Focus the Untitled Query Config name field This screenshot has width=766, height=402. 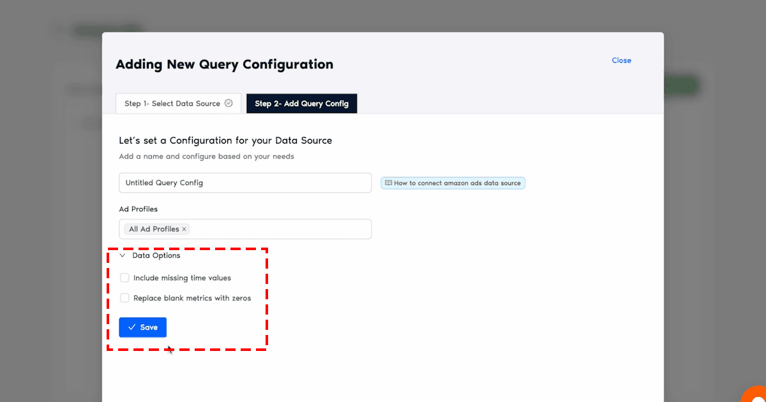tap(245, 182)
